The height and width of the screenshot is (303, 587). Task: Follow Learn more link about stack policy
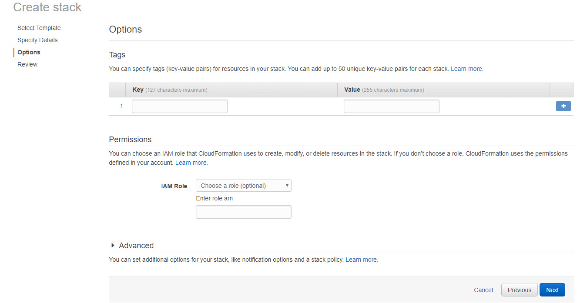coord(361,260)
